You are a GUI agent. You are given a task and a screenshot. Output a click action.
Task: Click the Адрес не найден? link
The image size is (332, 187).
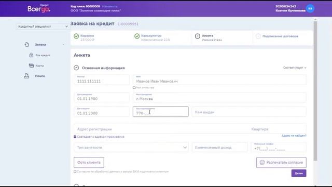(x=294, y=136)
